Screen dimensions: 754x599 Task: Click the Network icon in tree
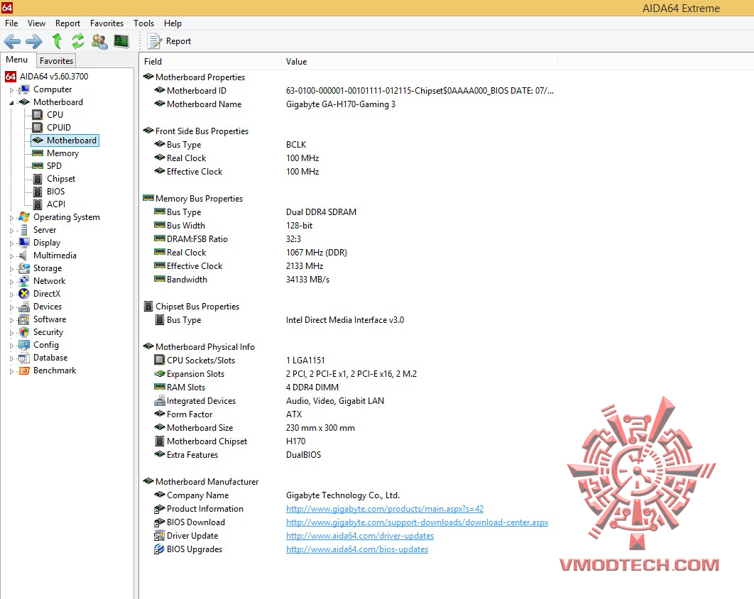24,281
